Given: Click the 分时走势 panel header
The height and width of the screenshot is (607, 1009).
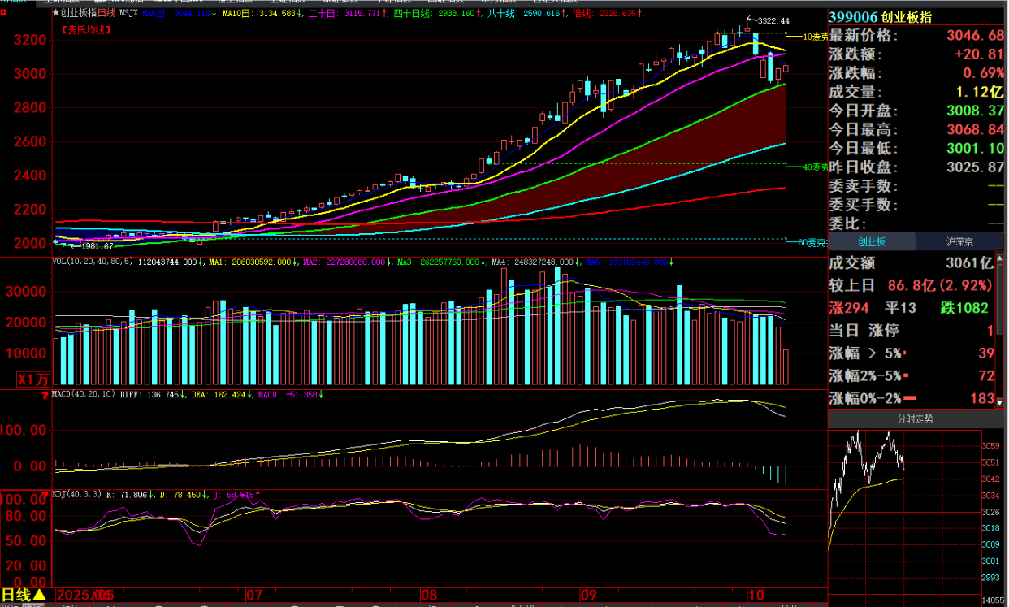Looking at the screenshot, I should [x=915, y=419].
